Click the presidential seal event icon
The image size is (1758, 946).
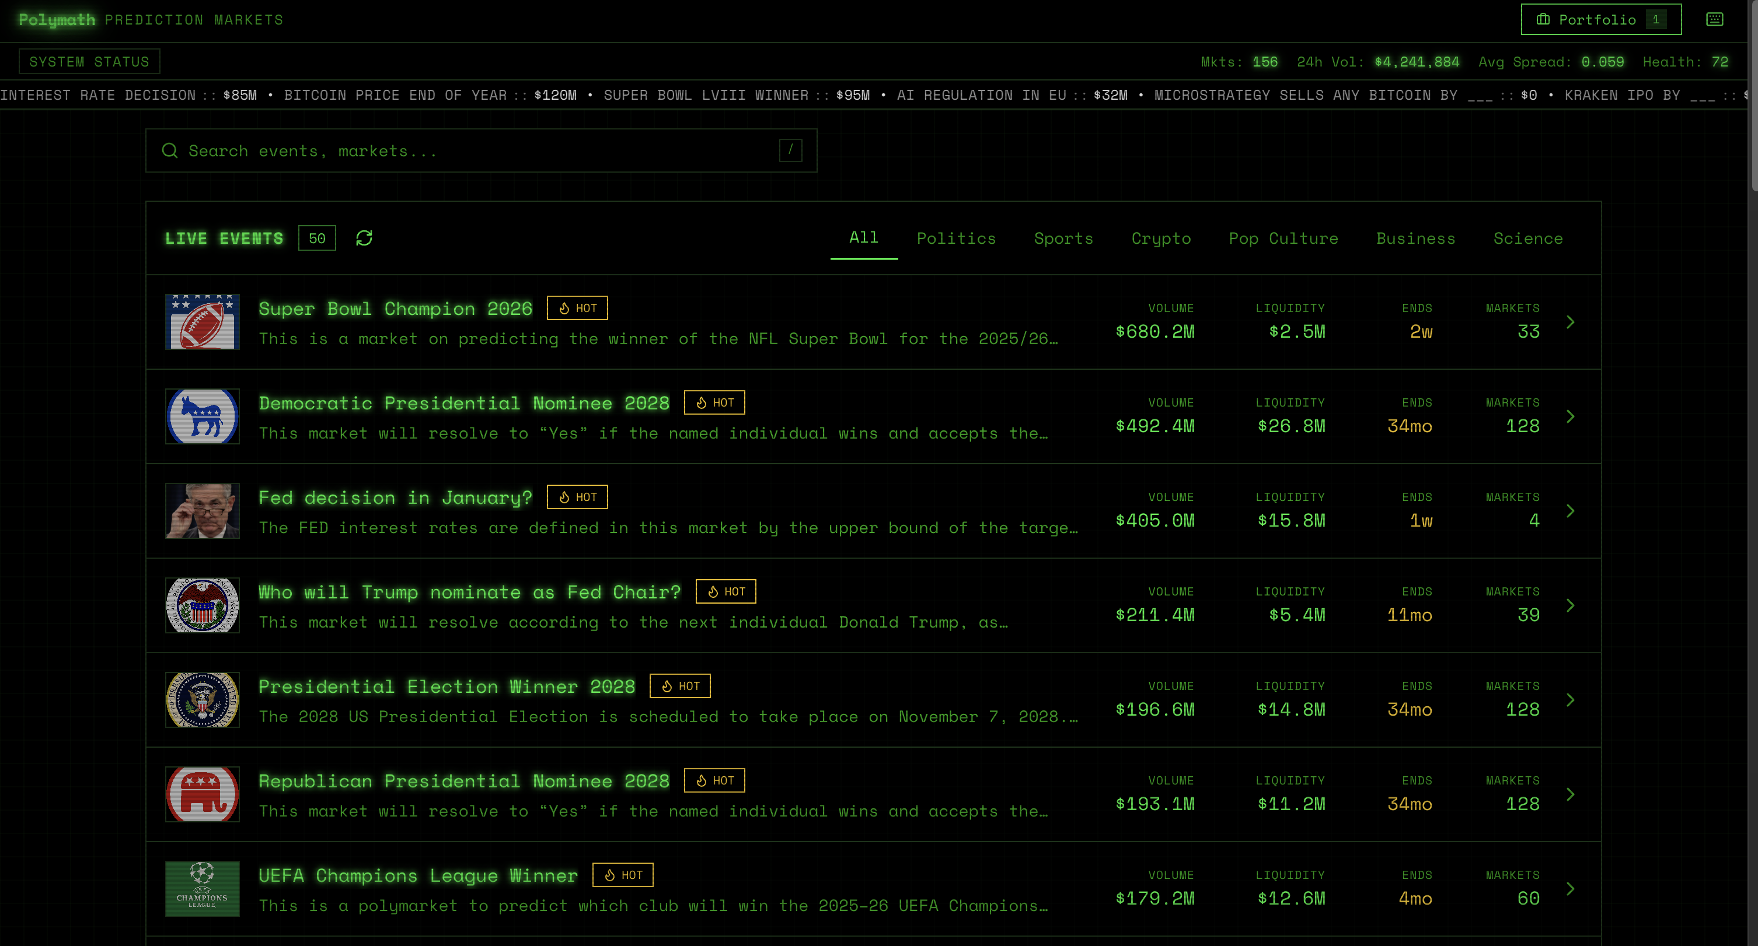tap(202, 700)
